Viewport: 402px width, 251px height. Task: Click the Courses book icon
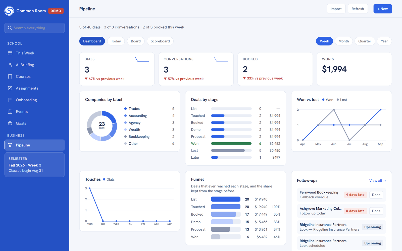tap(10, 77)
